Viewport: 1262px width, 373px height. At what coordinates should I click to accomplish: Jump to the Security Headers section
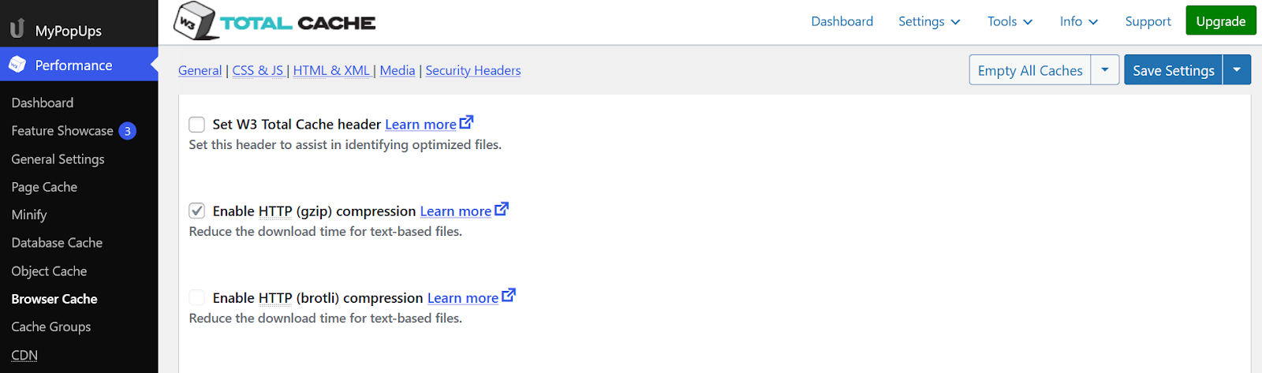(473, 70)
